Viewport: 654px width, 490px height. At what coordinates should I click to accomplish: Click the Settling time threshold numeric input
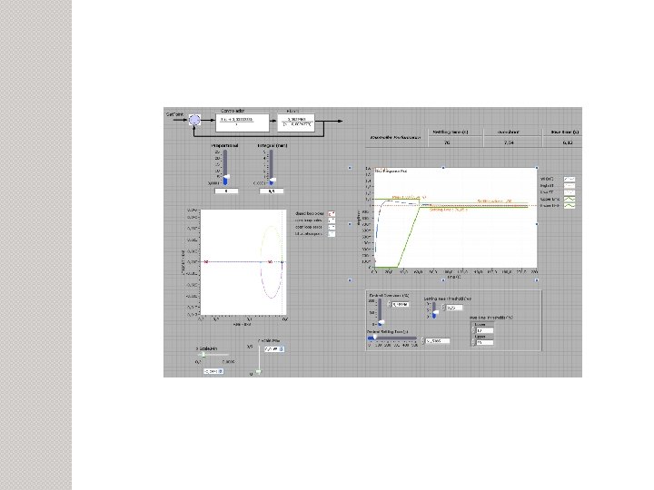coord(454,308)
